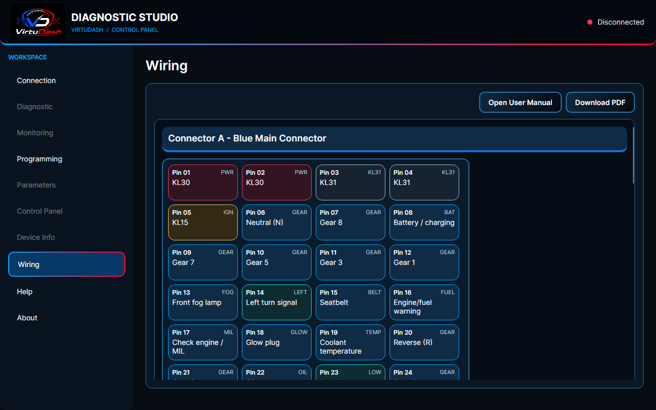Image resolution: width=656 pixels, height=410 pixels.
Task: Click the DIAGNOSTIC STUDIO title text
Action: tap(125, 17)
